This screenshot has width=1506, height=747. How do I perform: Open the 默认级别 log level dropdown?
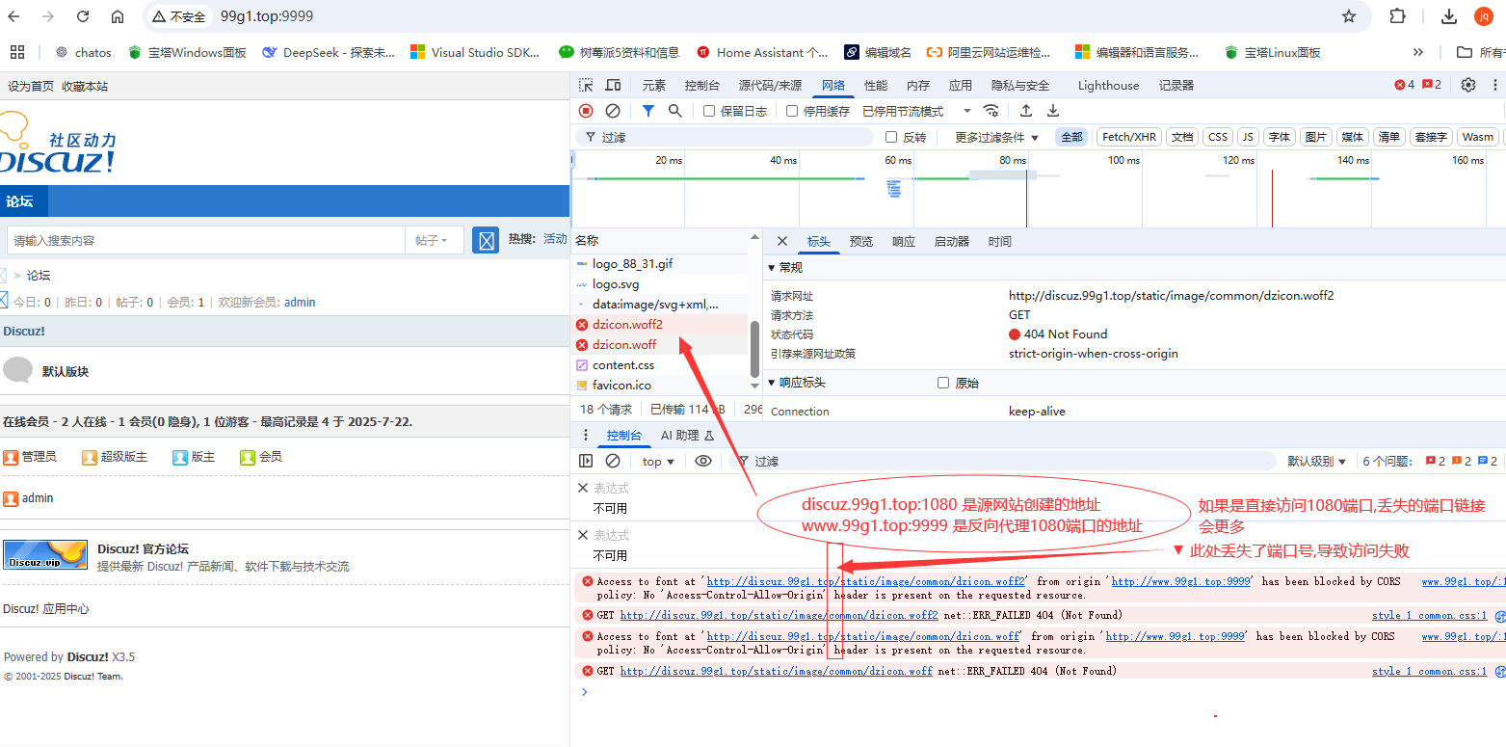pos(1317,461)
